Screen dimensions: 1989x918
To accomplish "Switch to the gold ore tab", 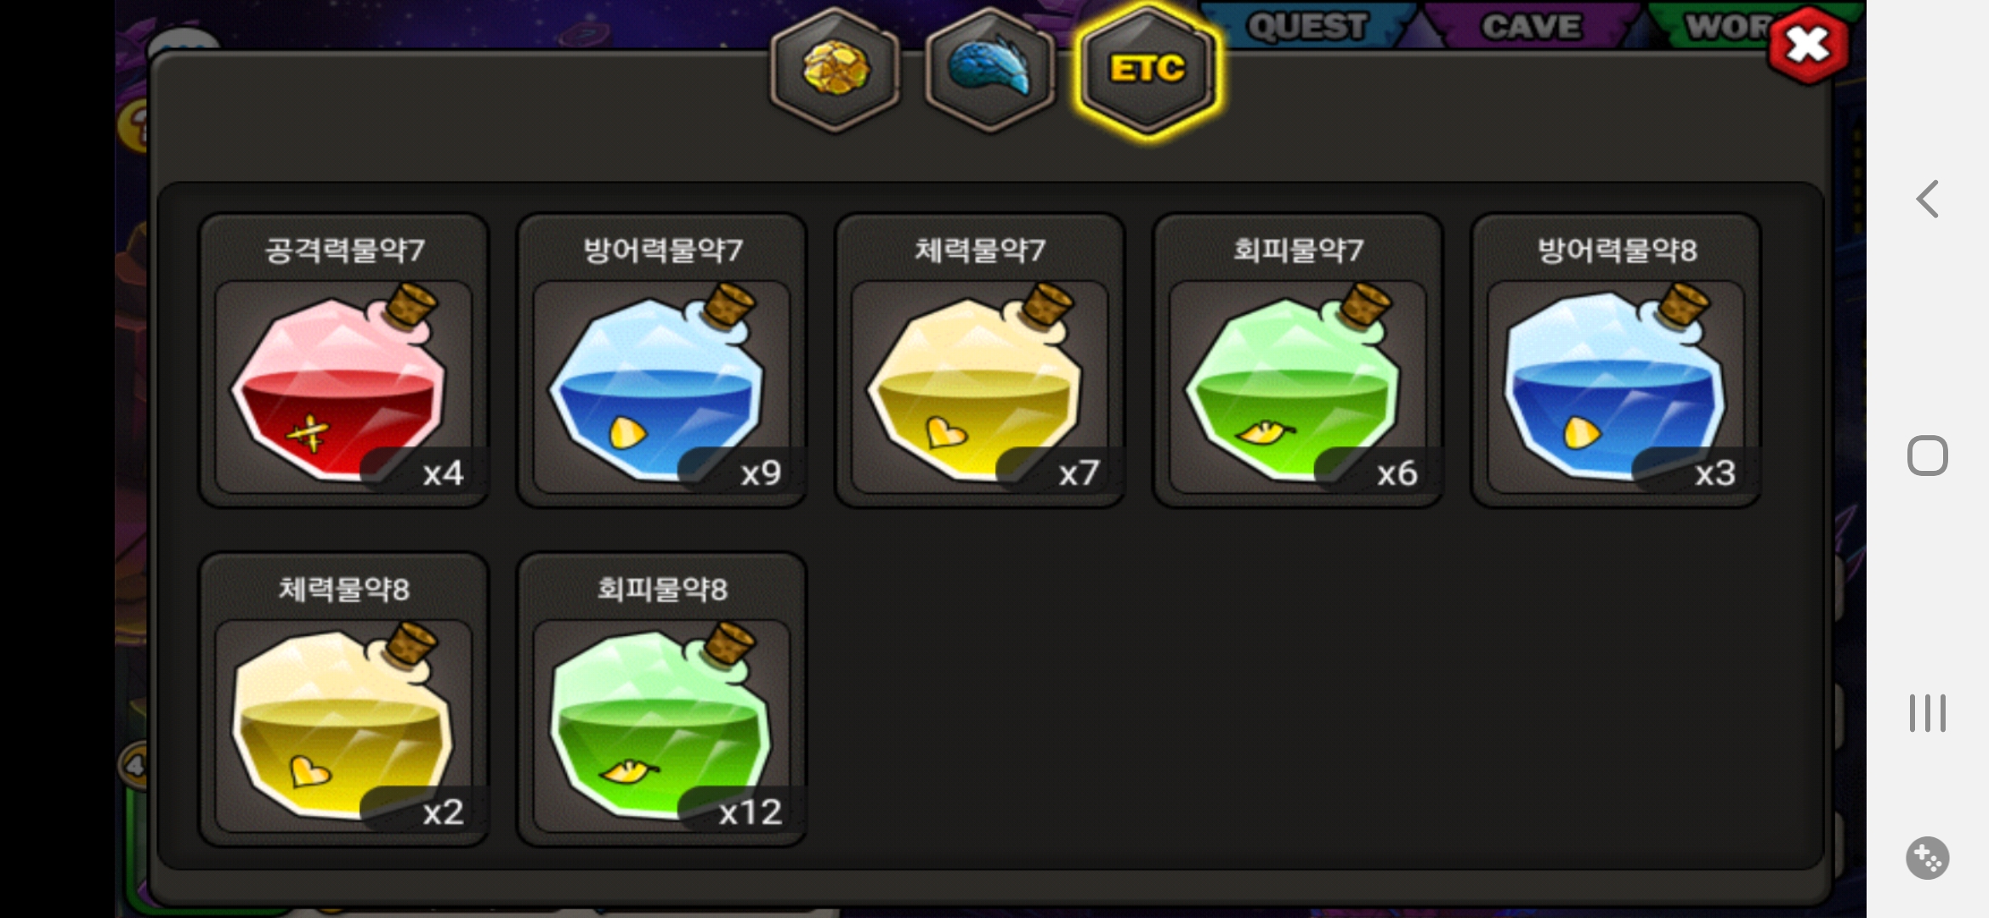I will [836, 69].
